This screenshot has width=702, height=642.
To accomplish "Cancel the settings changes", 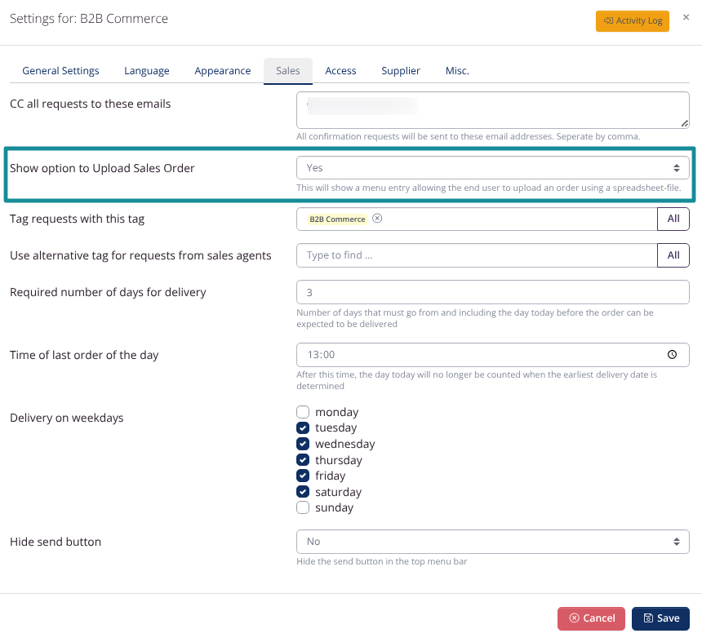I will [591, 618].
